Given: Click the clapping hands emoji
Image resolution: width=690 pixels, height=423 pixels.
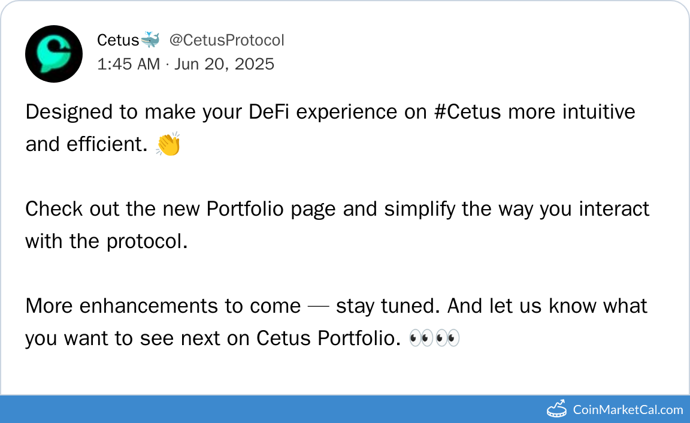Looking at the screenshot, I should (x=168, y=145).
